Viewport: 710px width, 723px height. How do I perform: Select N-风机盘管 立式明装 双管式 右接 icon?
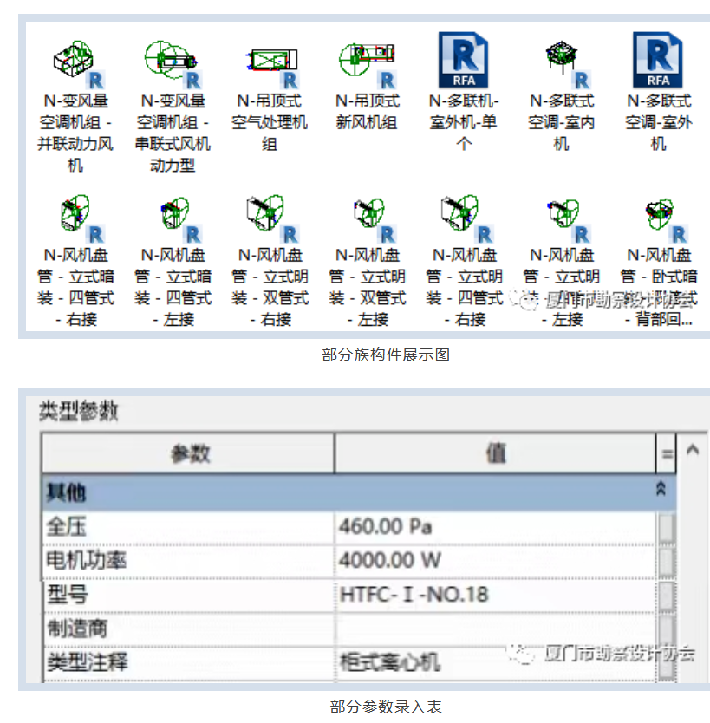click(x=271, y=218)
